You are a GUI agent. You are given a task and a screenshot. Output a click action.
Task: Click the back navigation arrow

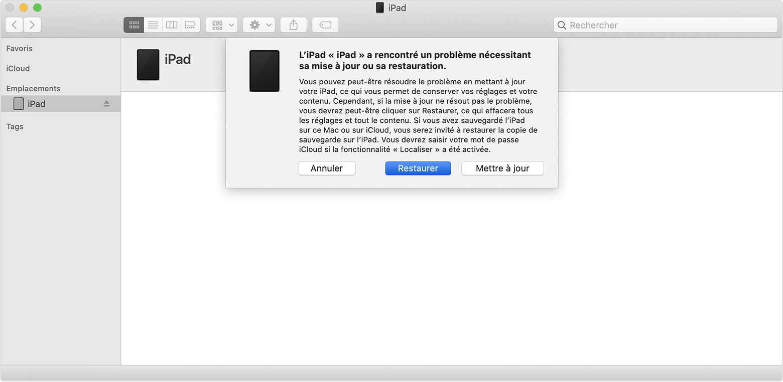[x=15, y=25]
